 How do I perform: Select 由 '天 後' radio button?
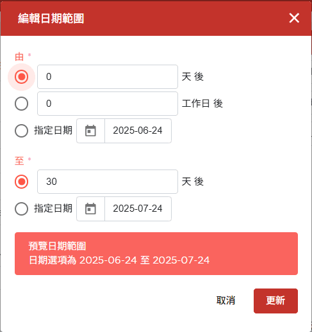click(x=21, y=77)
